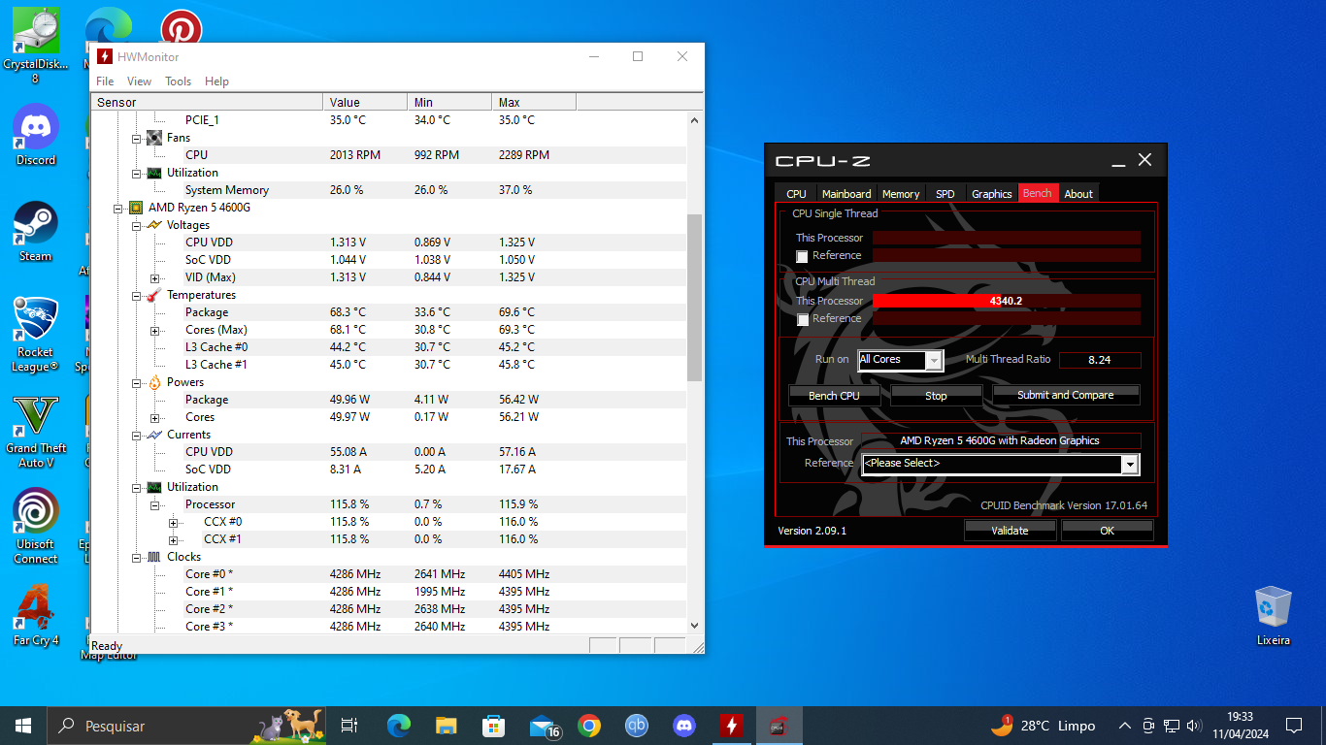Click Submit and Compare button
This screenshot has width=1326, height=745.
(x=1065, y=395)
